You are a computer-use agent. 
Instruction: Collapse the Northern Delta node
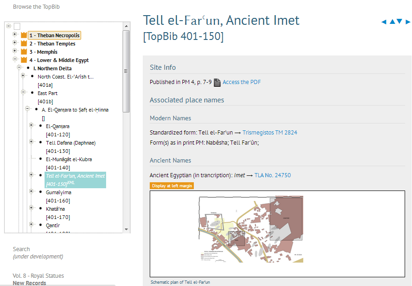19,67
